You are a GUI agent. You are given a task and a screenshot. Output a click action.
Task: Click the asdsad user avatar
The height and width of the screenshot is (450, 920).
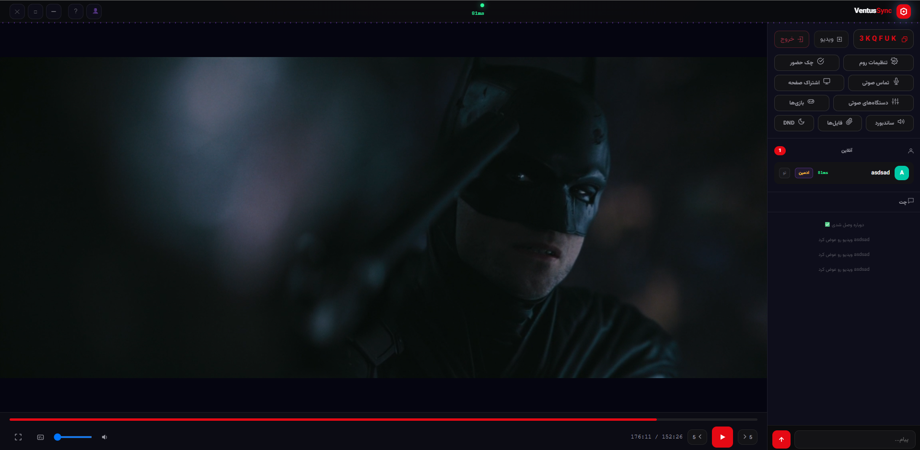902,173
